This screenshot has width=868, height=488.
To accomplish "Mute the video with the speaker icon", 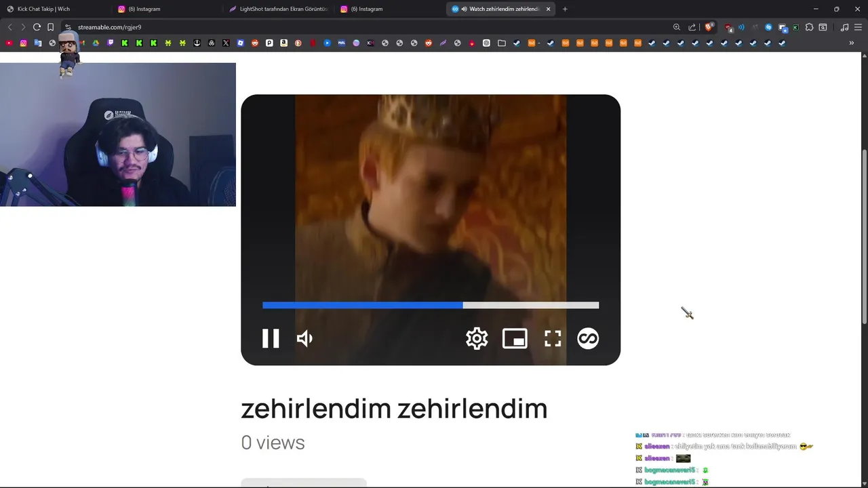I will pos(305,338).
